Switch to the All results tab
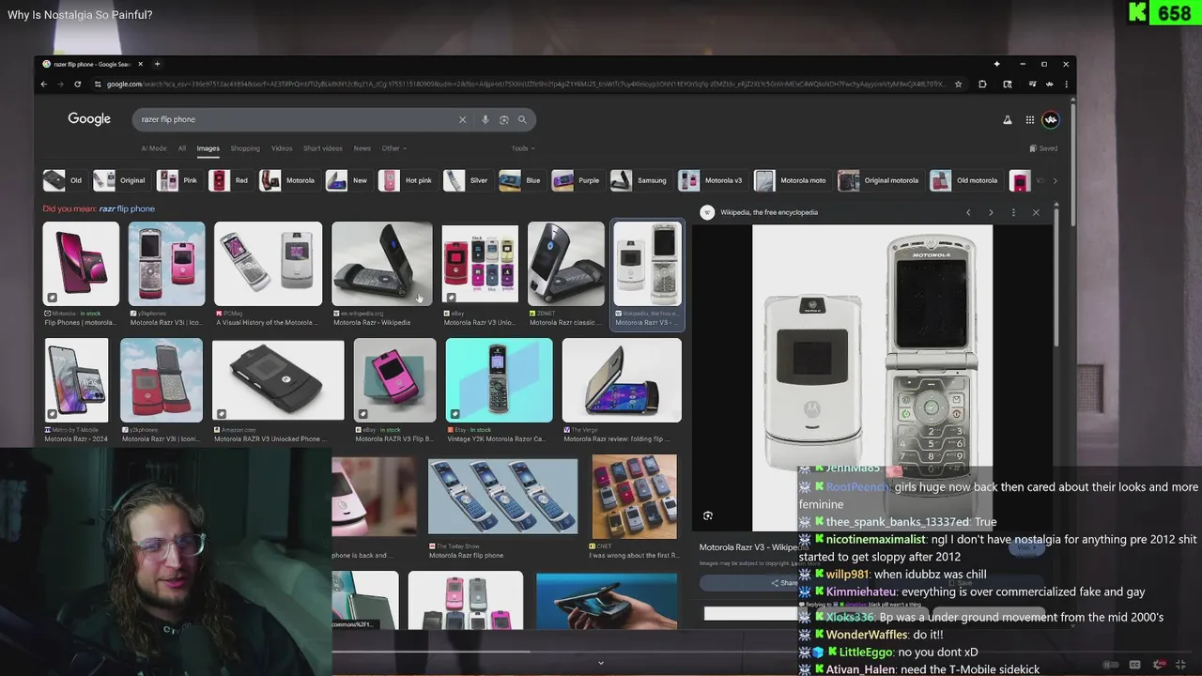 pyautogui.click(x=182, y=148)
